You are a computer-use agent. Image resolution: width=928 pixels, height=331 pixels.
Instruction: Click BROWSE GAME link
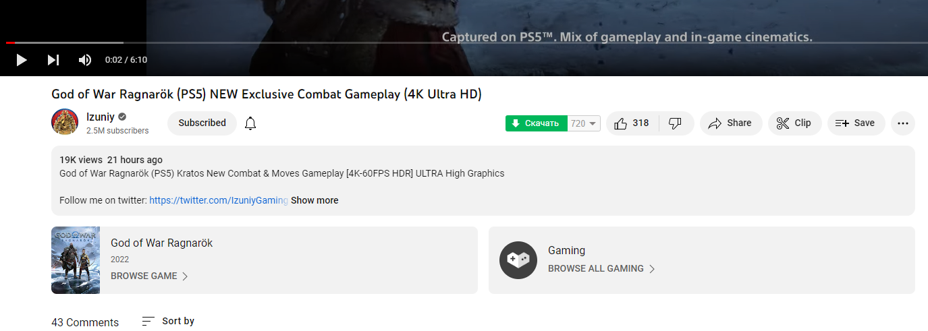pos(149,276)
